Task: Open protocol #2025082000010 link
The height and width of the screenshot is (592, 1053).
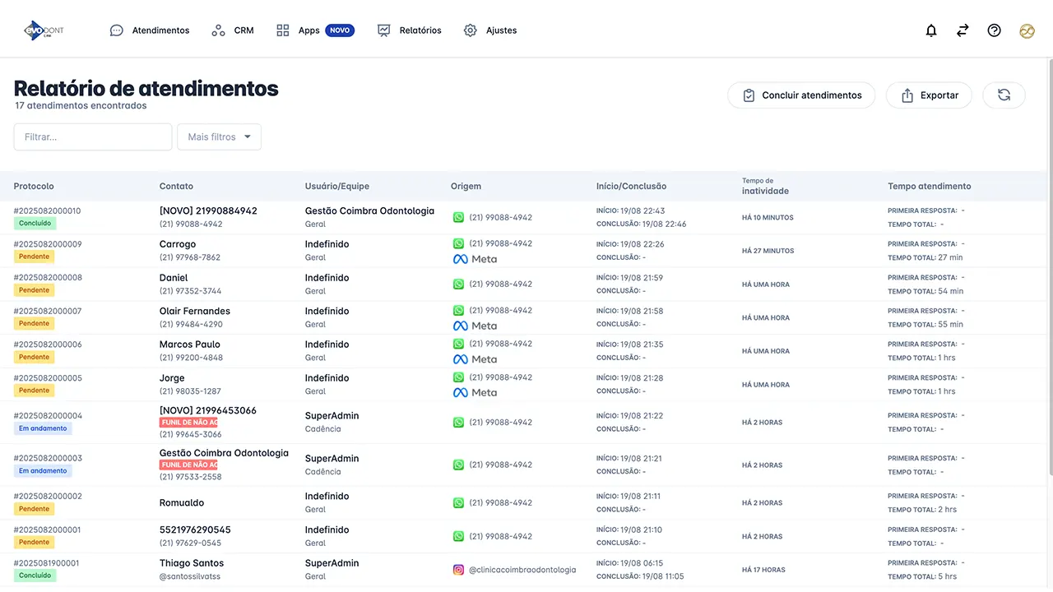Action: pos(48,211)
